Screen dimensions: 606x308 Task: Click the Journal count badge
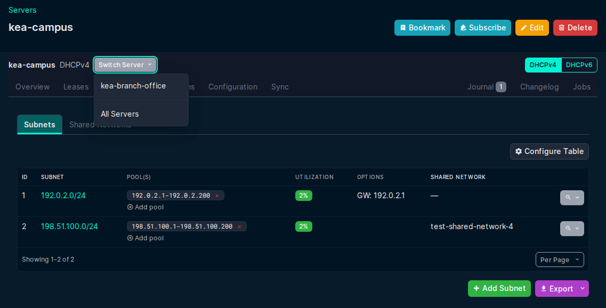pos(501,87)
